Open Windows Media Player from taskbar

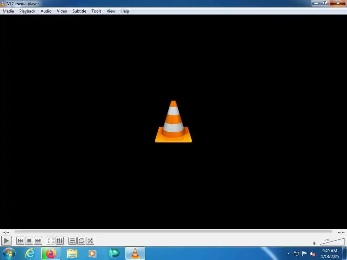click(x=92, y=253)
